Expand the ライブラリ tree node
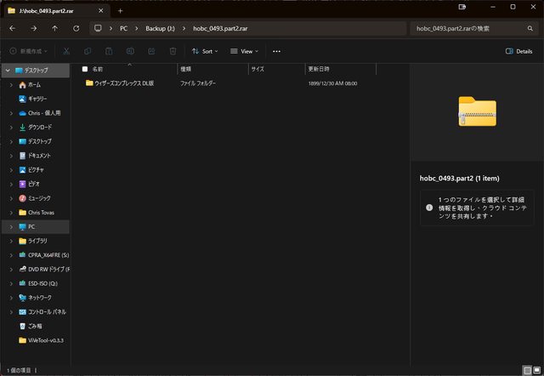This screenshot has width=544, height=376. [10, 241]
